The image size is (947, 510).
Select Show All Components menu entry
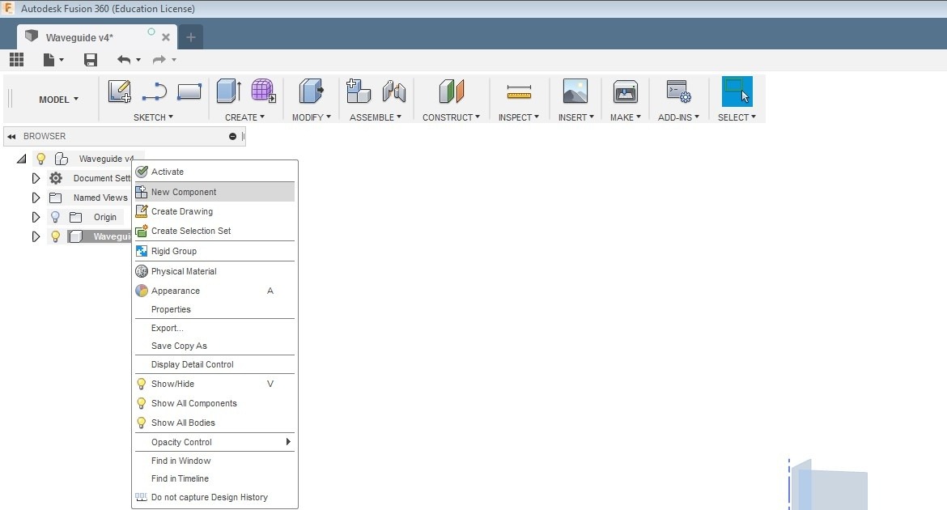[214, 403]
